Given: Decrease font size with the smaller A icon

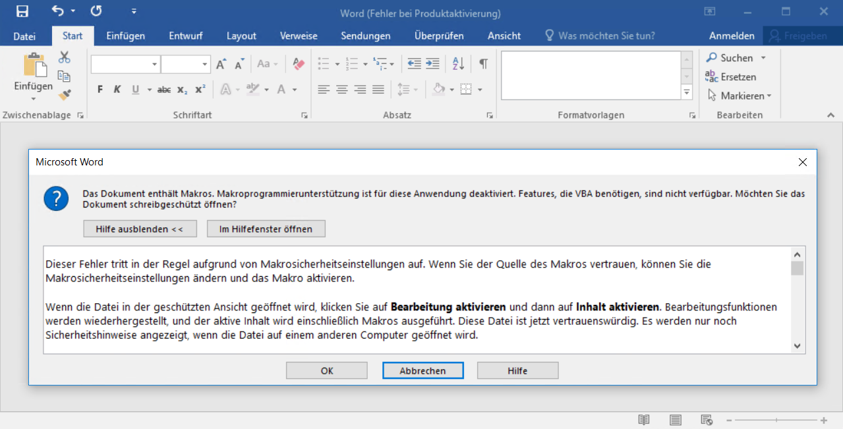Looking at the screenshot, I should [x=239, y=64].
